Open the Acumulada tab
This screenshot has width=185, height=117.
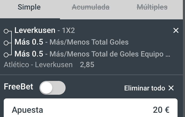[91, 7]
